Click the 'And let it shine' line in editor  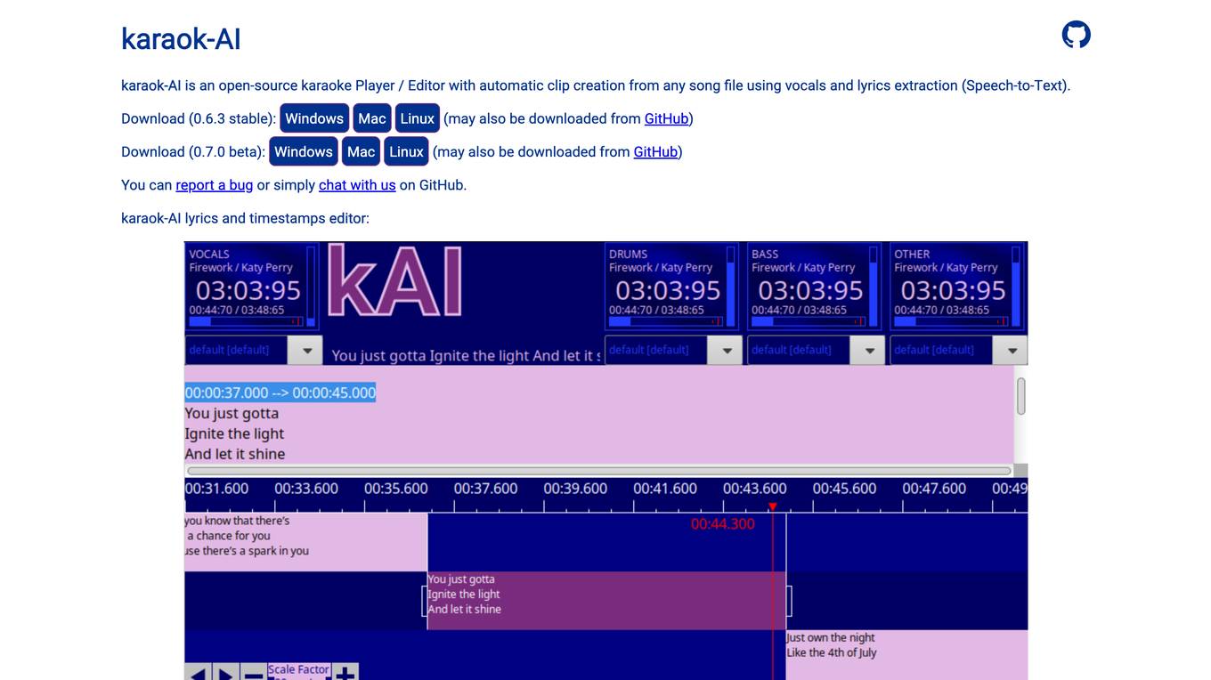coord(235,454)
